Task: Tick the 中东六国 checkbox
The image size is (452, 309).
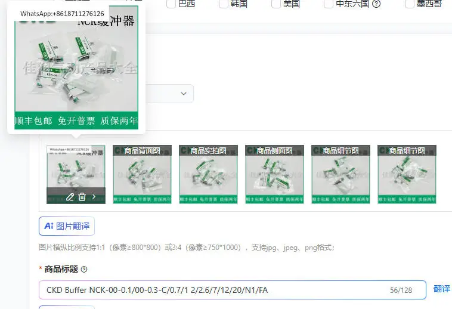Action: click(x=329, y=4)
